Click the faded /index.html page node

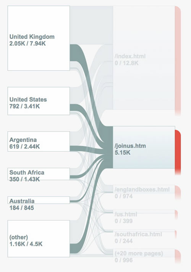click(x=144, y=58)
